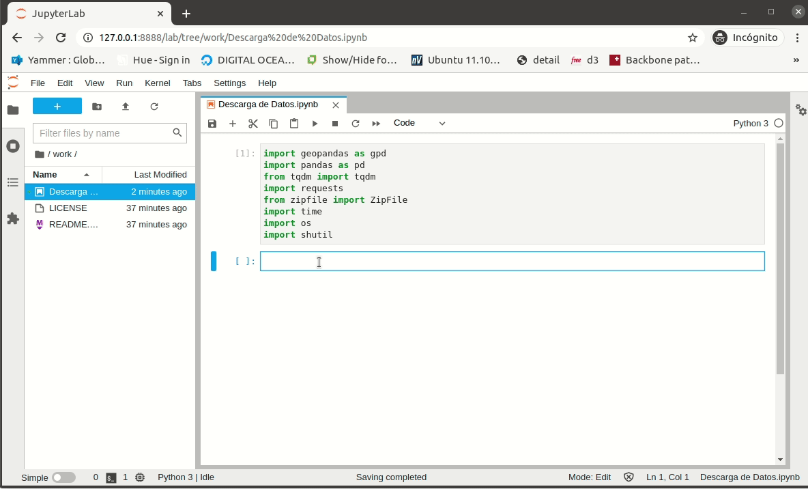Open the Extension Manager puzzle icon

13,219
